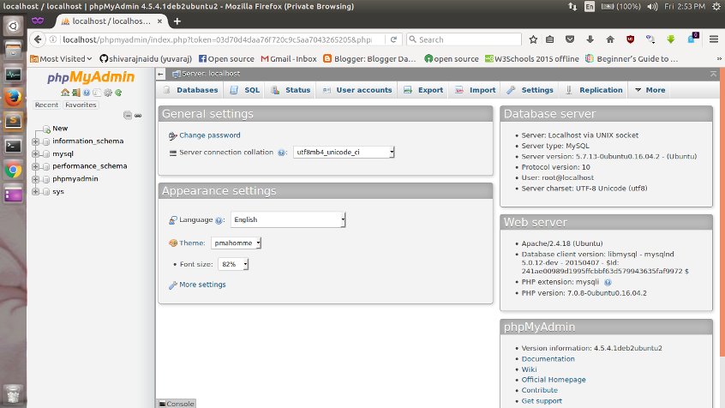725x408 pixels.
Task: Open the Wiki link
Action: pos(529,369)
